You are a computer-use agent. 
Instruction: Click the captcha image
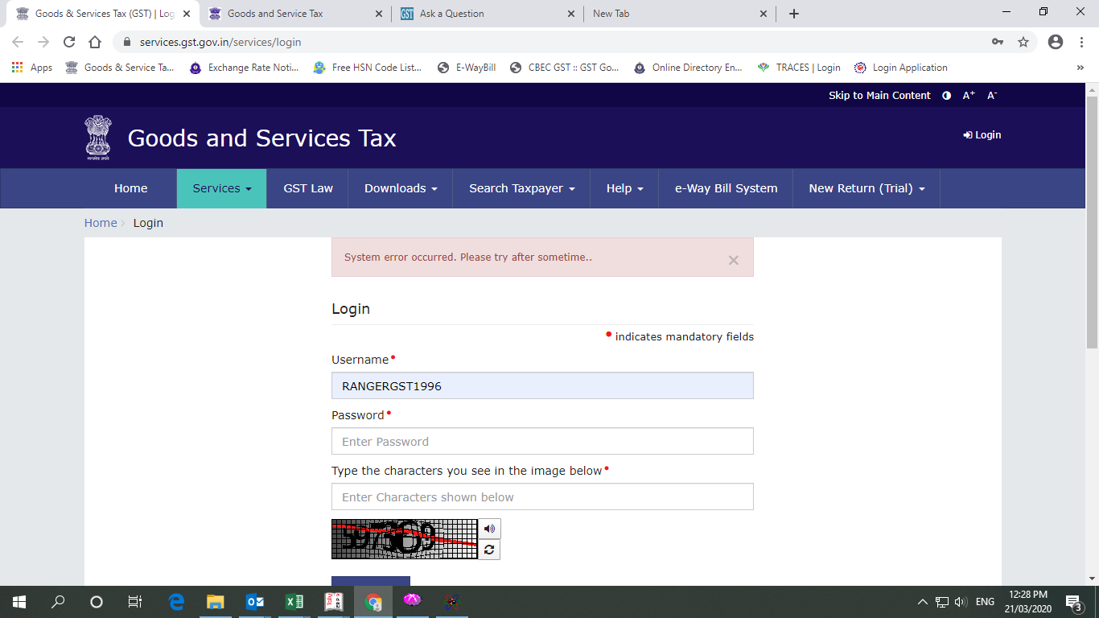coord(405,539)
